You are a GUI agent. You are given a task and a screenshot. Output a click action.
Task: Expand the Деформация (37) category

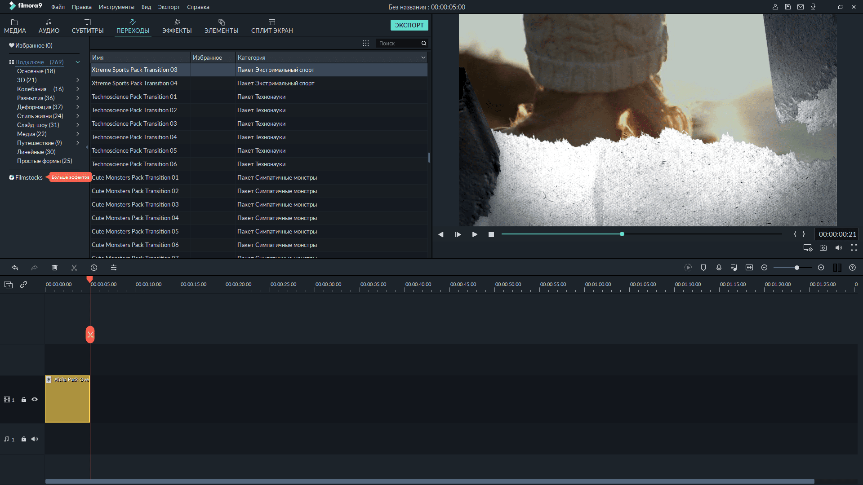click(x=78, y=107)
